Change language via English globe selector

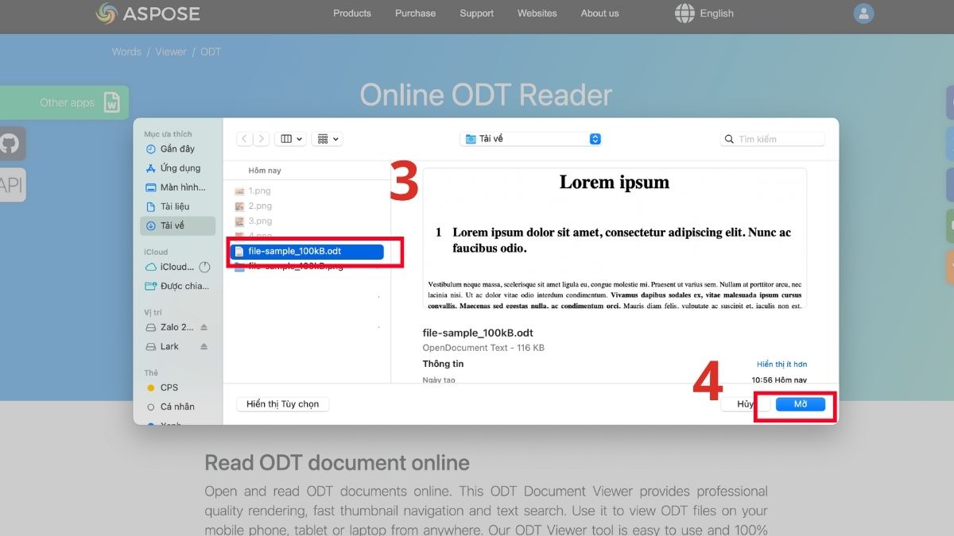click(x=704, y=13)
